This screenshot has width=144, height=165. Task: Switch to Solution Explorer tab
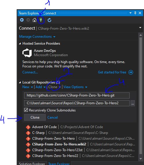click(32, 164)
